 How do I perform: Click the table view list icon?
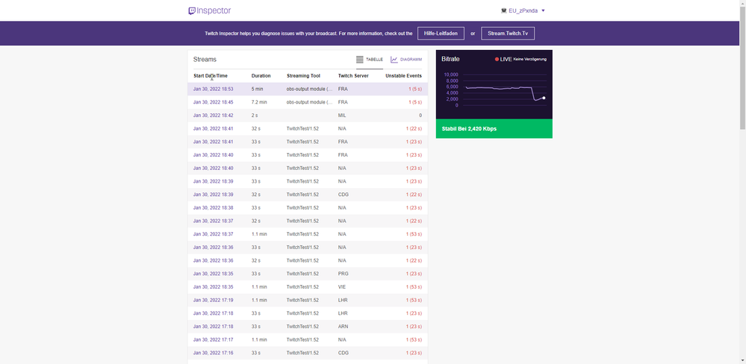pyautogui.click(x=360, y=59)
